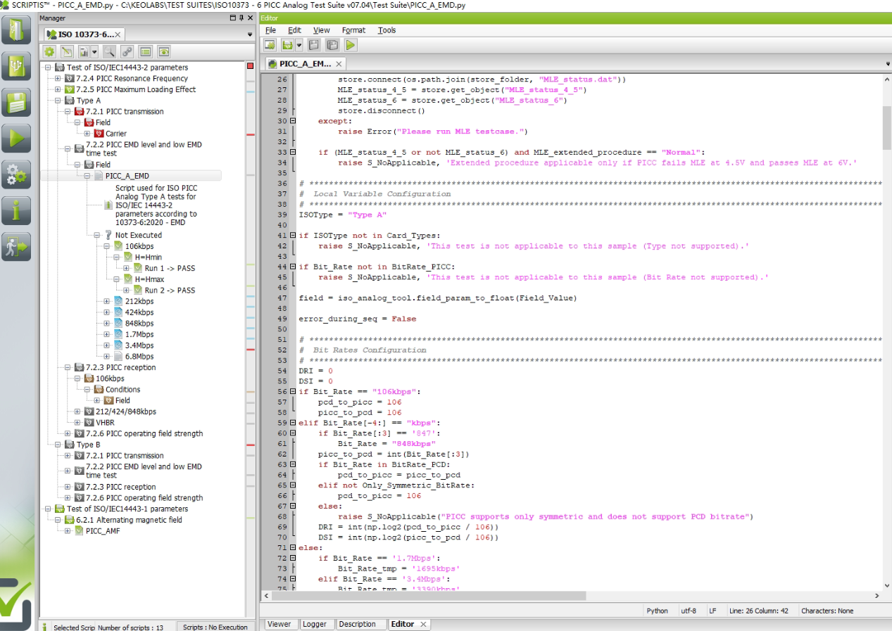Open the dropdown arrow beside the report icon
The width and height of the screenshot is (892, 631).
pos(94,52)
